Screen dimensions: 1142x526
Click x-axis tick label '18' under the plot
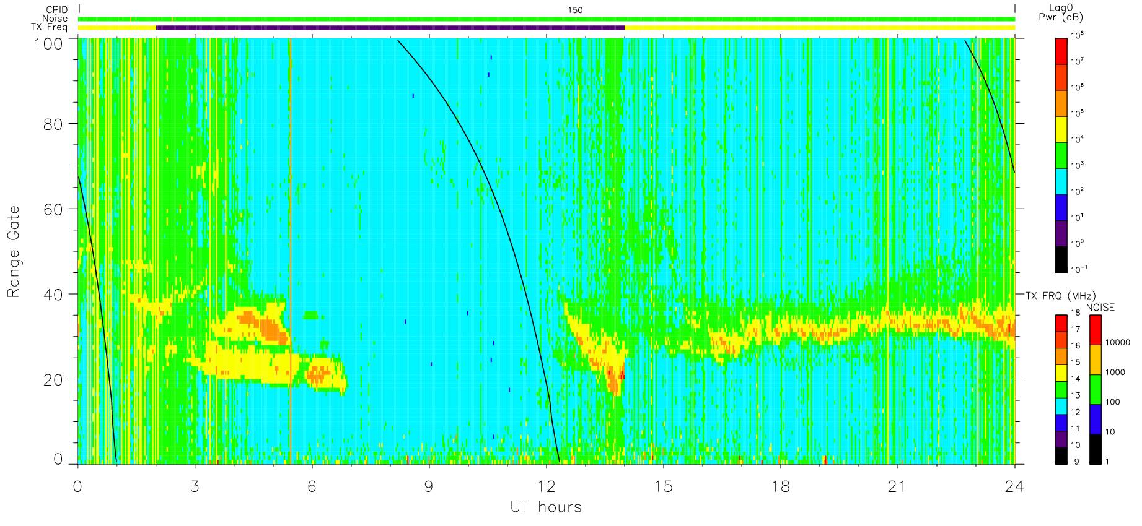point(781,487)
